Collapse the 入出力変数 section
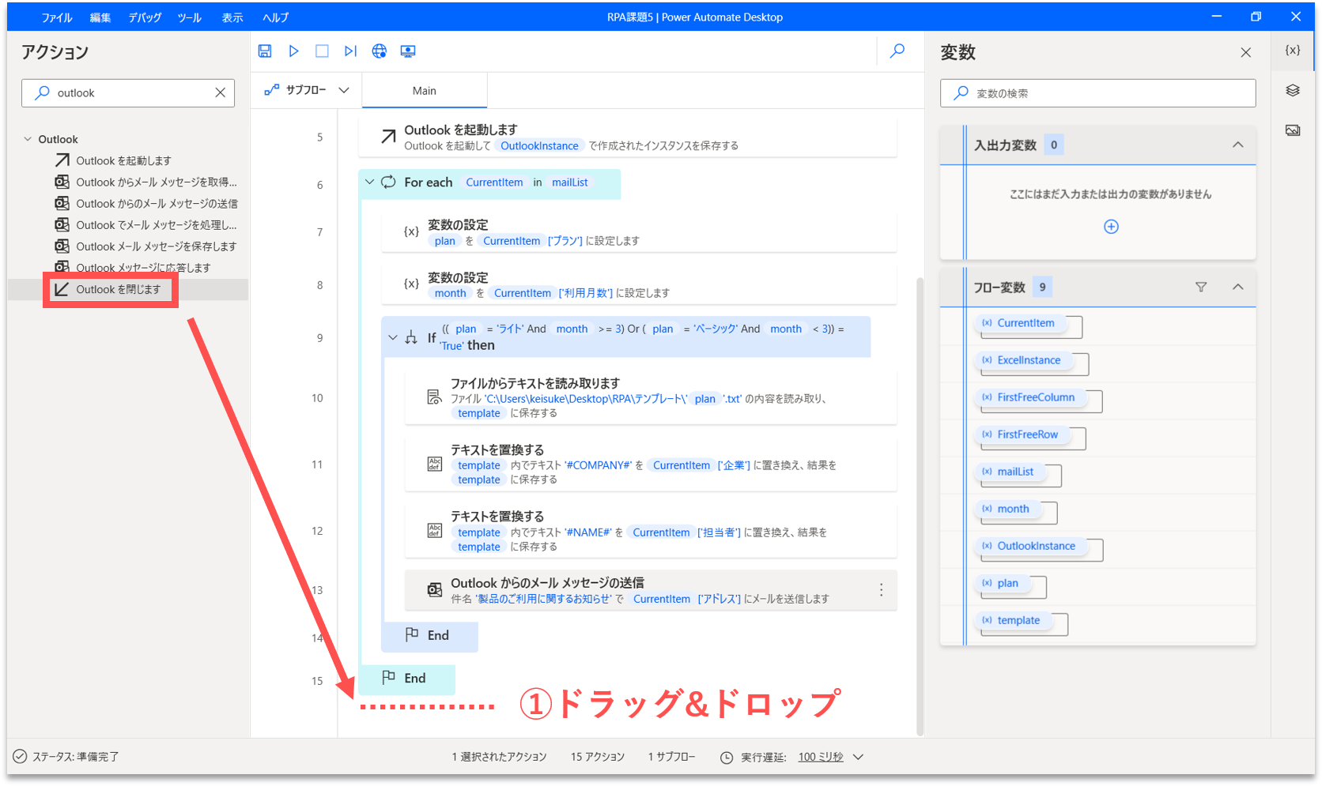 [x=1238, y=145]
